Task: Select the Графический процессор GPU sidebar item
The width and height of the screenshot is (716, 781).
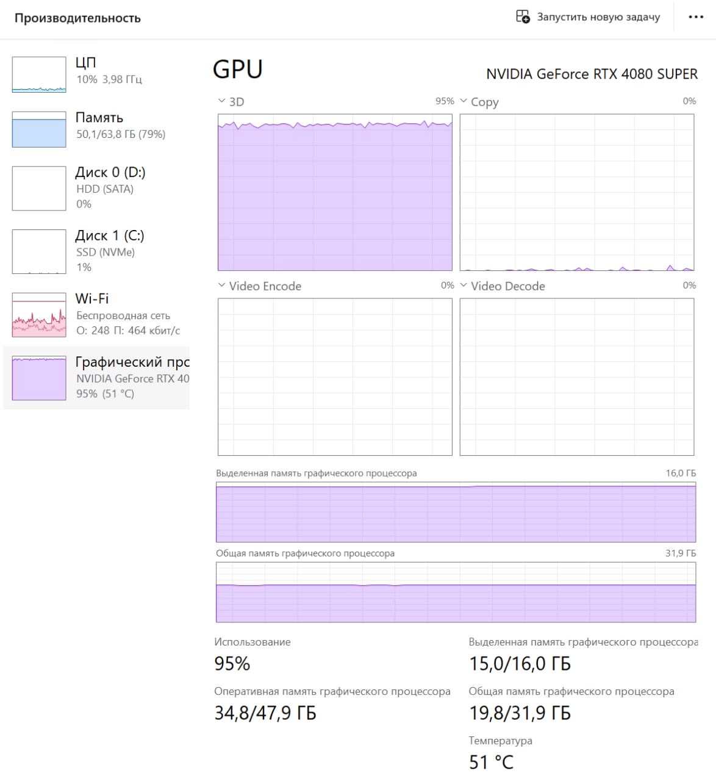Action: tap(96, 378)
